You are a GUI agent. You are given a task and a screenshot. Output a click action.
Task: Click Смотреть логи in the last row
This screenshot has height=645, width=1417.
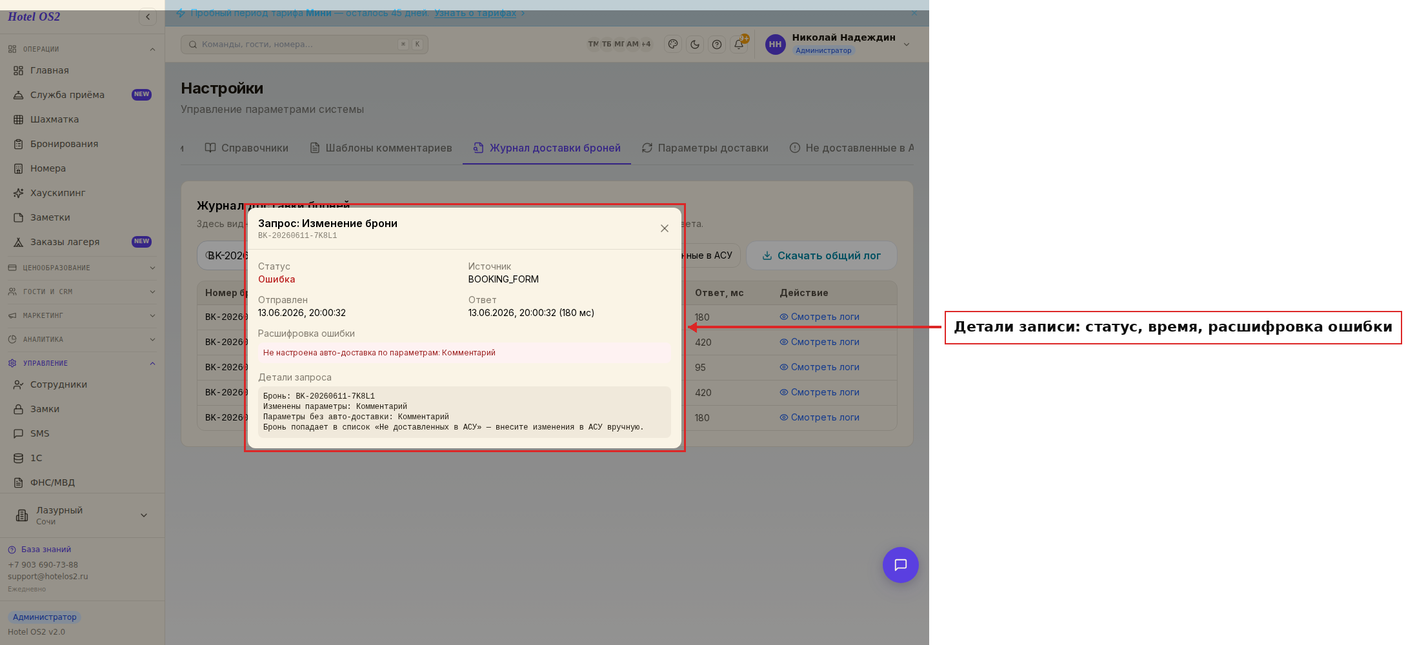click(x=819, y=417)
